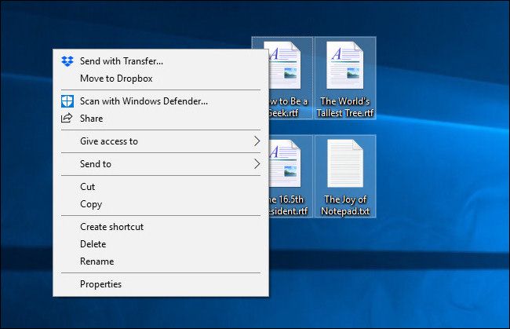Click the Share arrow icon
The image size is (510, 329).
click(x=67, y=119)
